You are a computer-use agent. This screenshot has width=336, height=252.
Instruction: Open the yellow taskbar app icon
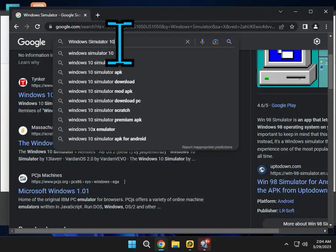pos(190,244)
